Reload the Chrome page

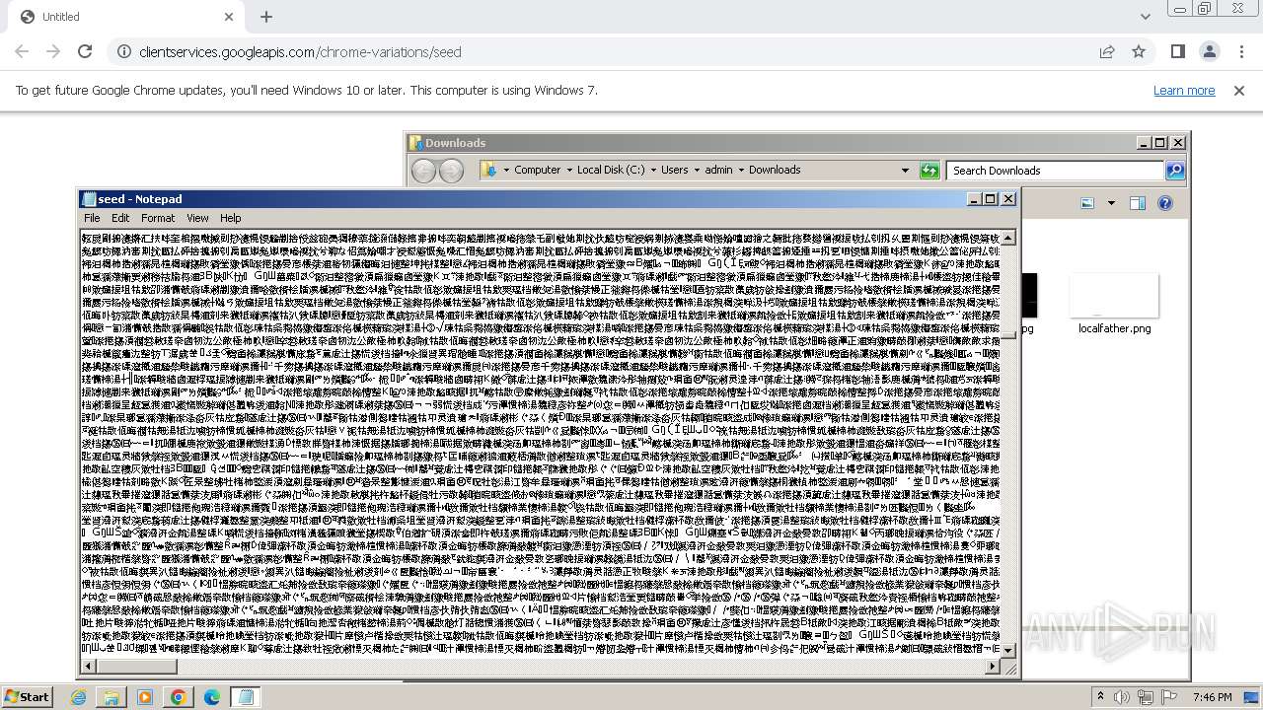pyautogui.click(x=85, y=51)
